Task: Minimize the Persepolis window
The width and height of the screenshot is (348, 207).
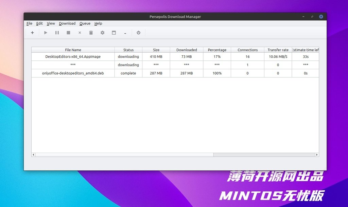Action: [x=303, y=17]
